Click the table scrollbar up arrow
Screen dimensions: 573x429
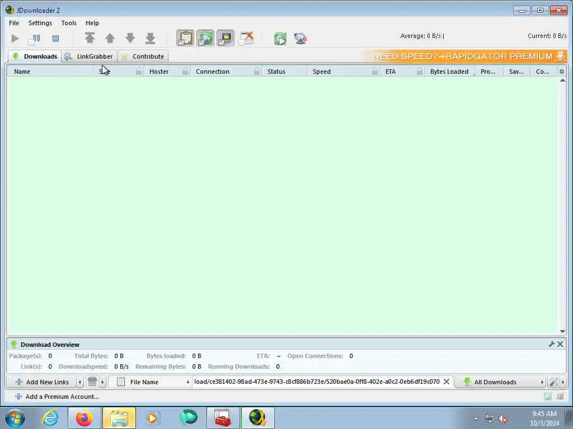[x=562, y=80]
